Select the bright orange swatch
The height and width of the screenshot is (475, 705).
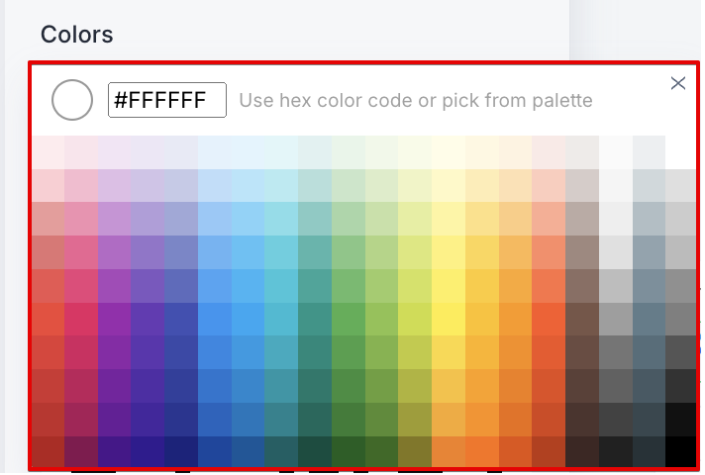[x=515, y=318]
